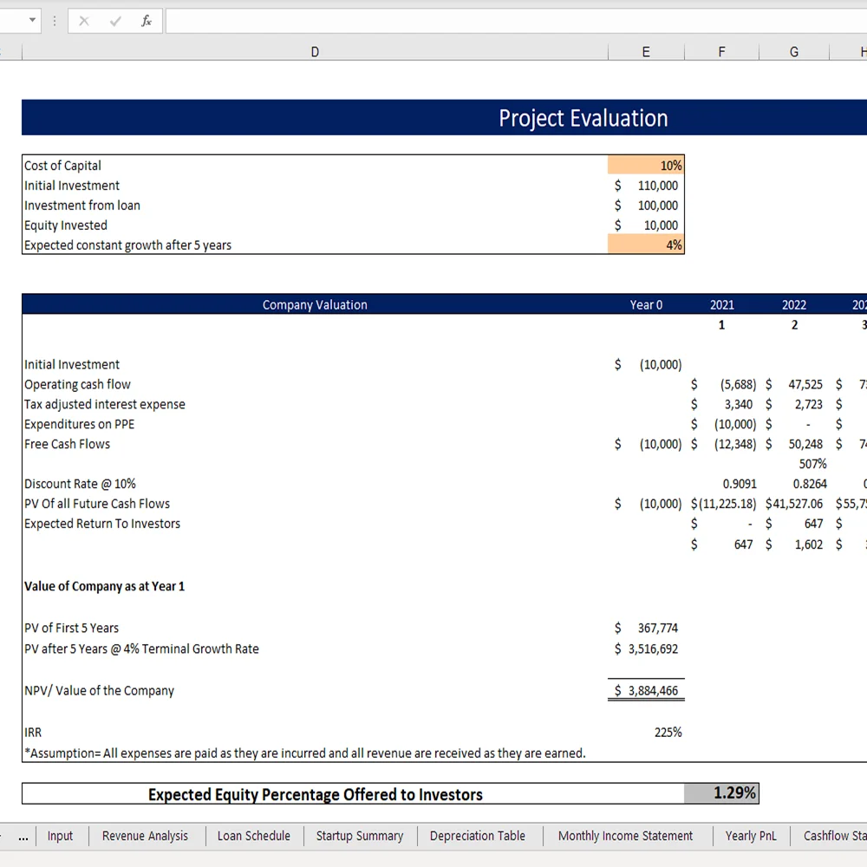Click the Insert Function fx icon
The height and width of the screenshot is (867, 867).
147,21
